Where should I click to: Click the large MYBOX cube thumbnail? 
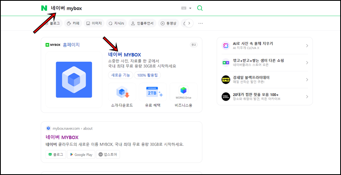point(74,80)
